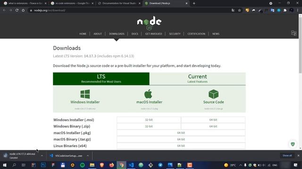The width and height of the screenshot is (302, 169).
Task: Bookmark this page with the star icon
Action: [x=239, y=10]
